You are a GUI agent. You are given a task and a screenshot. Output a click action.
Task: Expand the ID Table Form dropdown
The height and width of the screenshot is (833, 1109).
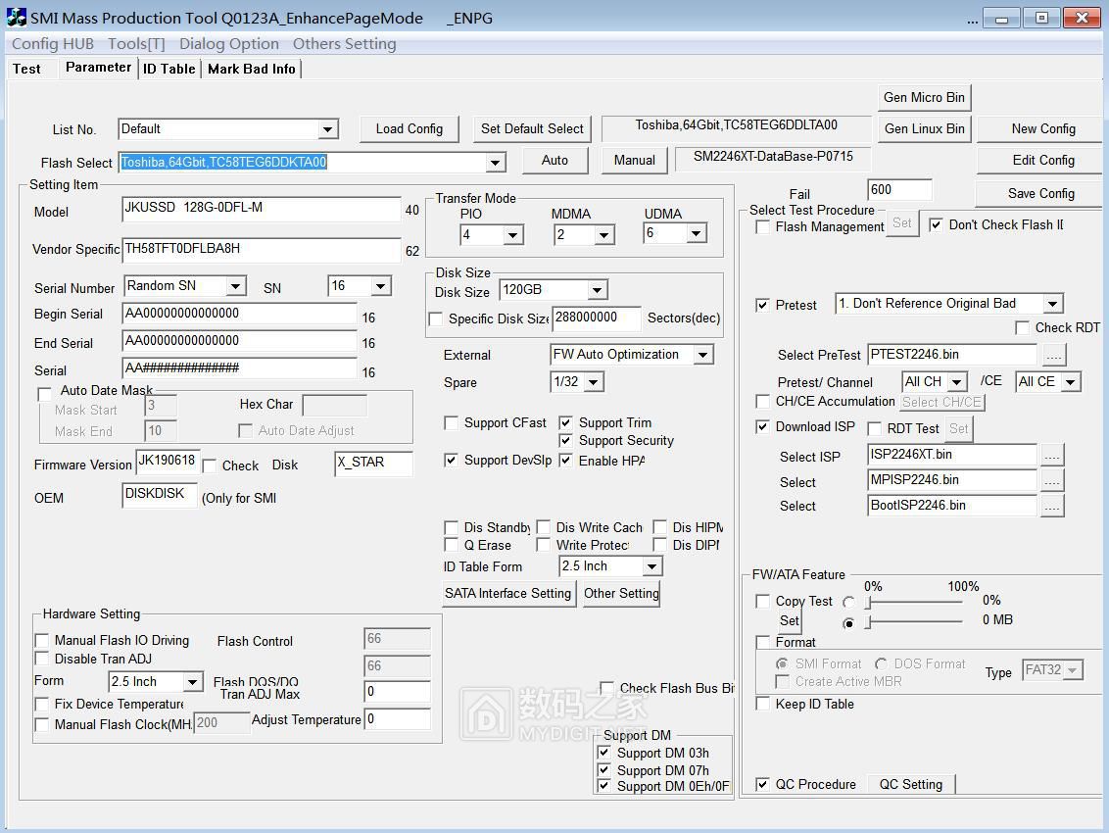(652, 566)
